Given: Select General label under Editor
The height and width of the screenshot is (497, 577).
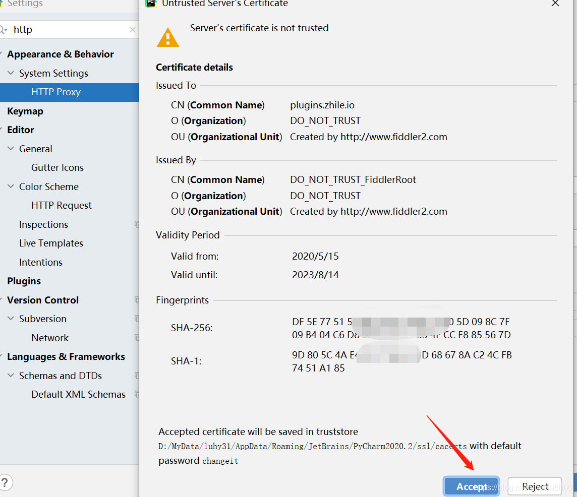Looking at the screenshot, I should tap(36, 149).
